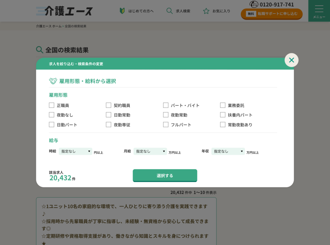This screenshot has width=330, height=245.
Task: Select the 夜勤なし checkbox
Action: click(52, 115)
